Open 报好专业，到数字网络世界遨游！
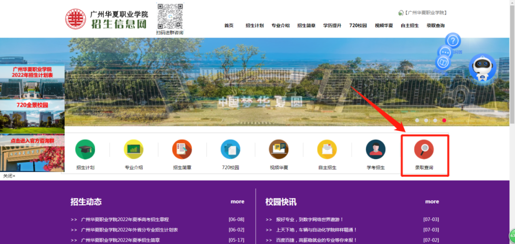The width and height of the screenshot is (515, 244). coord(310,219)
